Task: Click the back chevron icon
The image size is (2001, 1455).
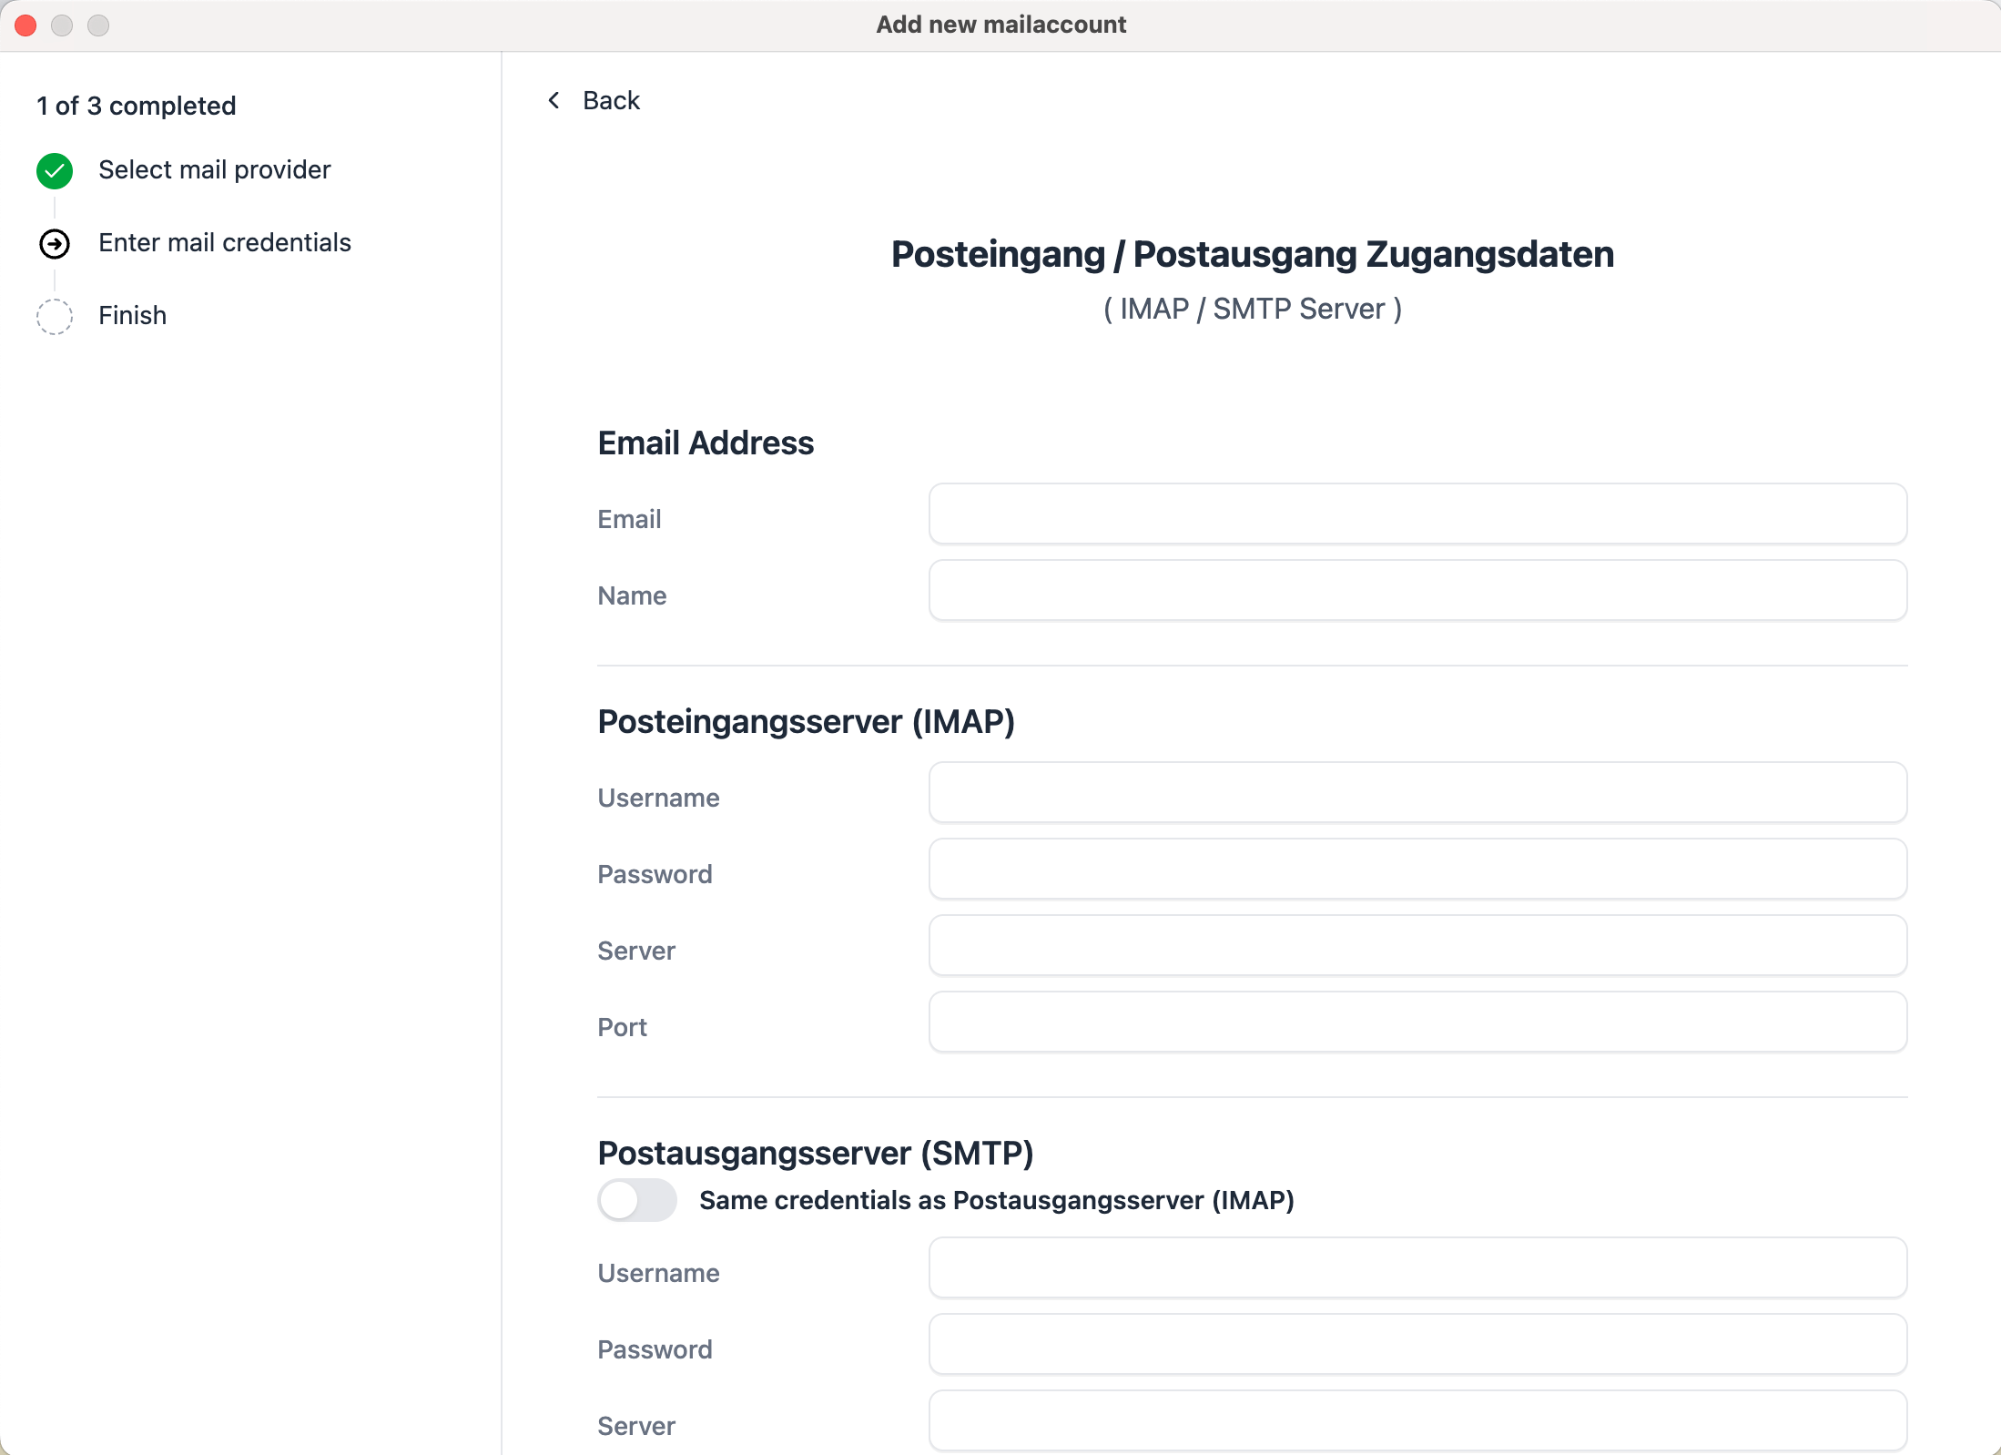Action: coord(554,100)
